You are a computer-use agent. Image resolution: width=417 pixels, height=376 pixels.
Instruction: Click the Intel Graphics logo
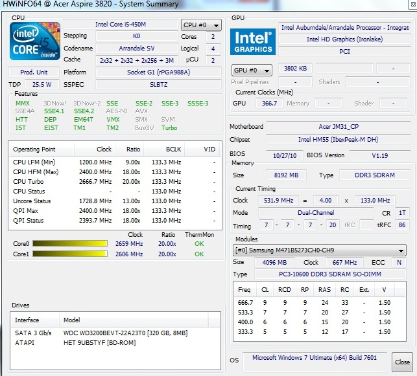pos(253,40)
